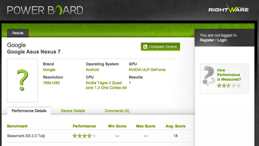Click the Min Score column header

(x=117, y=126)
